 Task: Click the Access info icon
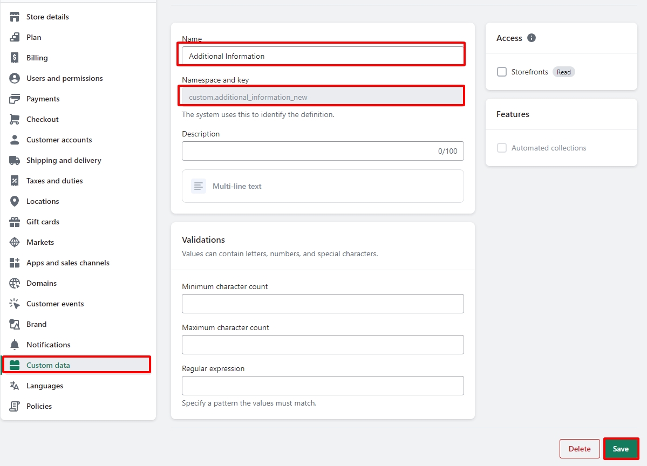[532, 38]
